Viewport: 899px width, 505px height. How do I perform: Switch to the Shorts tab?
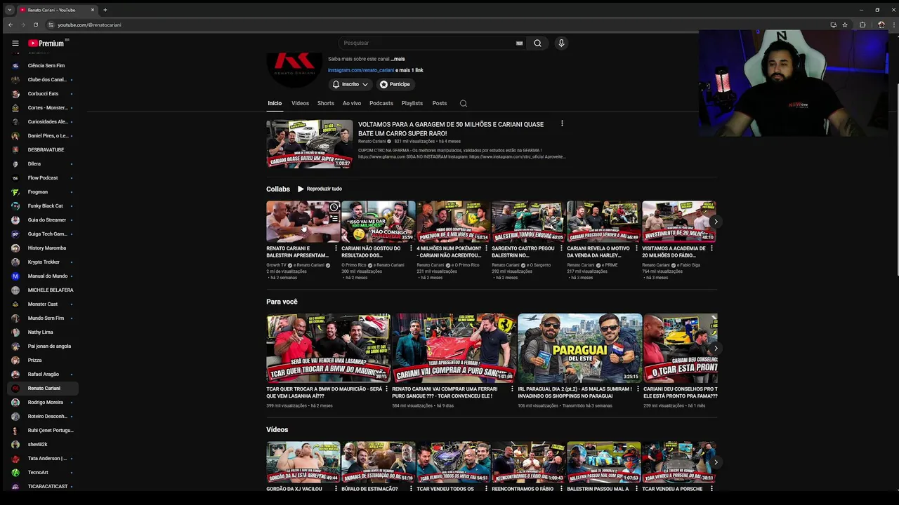point(326,103)
